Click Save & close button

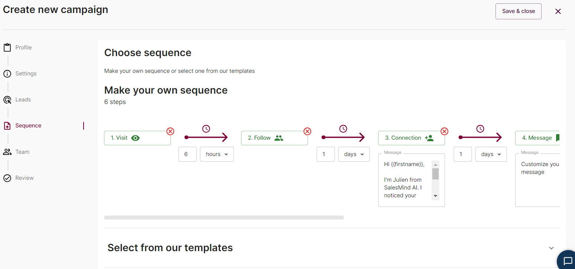coord(519,11)
